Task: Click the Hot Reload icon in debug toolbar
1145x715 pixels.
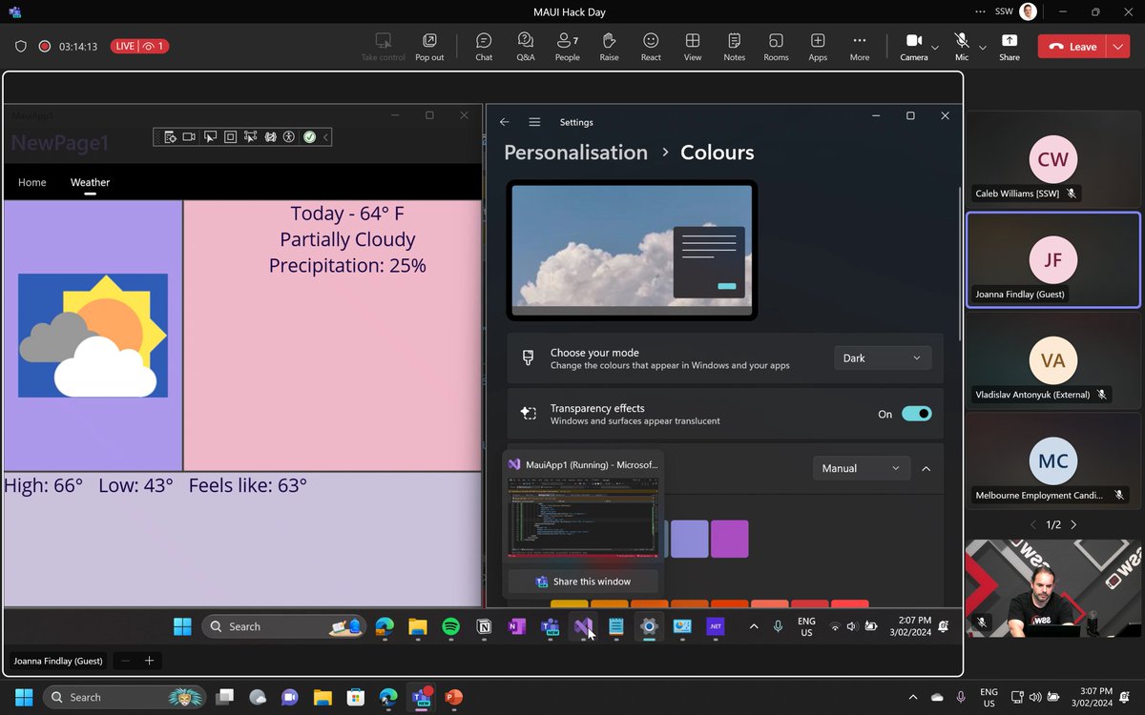Action: [270, 137]
